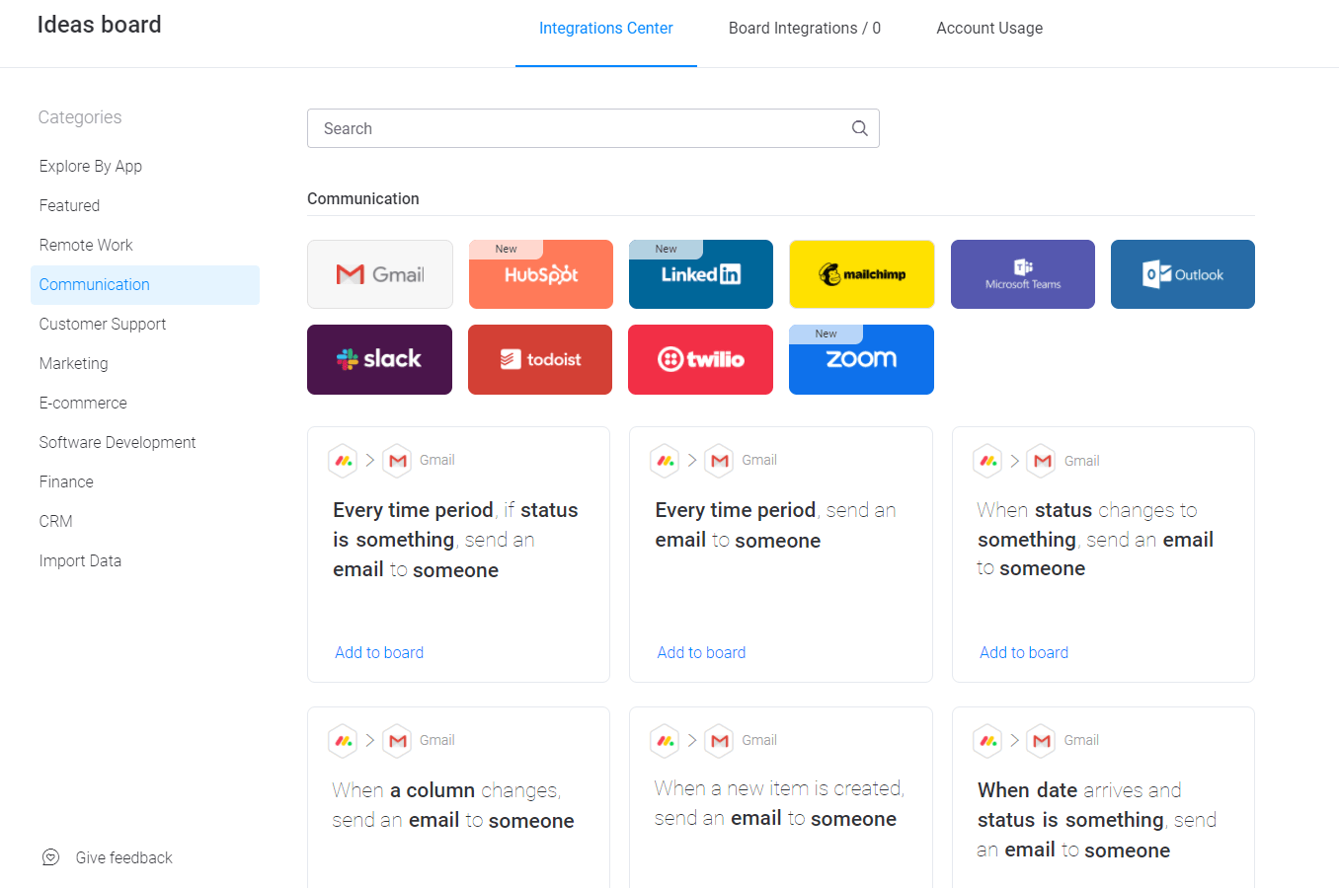Open the Gmail app tile
This screenshot has height=888, width=1339.
(x=380, y=274)
